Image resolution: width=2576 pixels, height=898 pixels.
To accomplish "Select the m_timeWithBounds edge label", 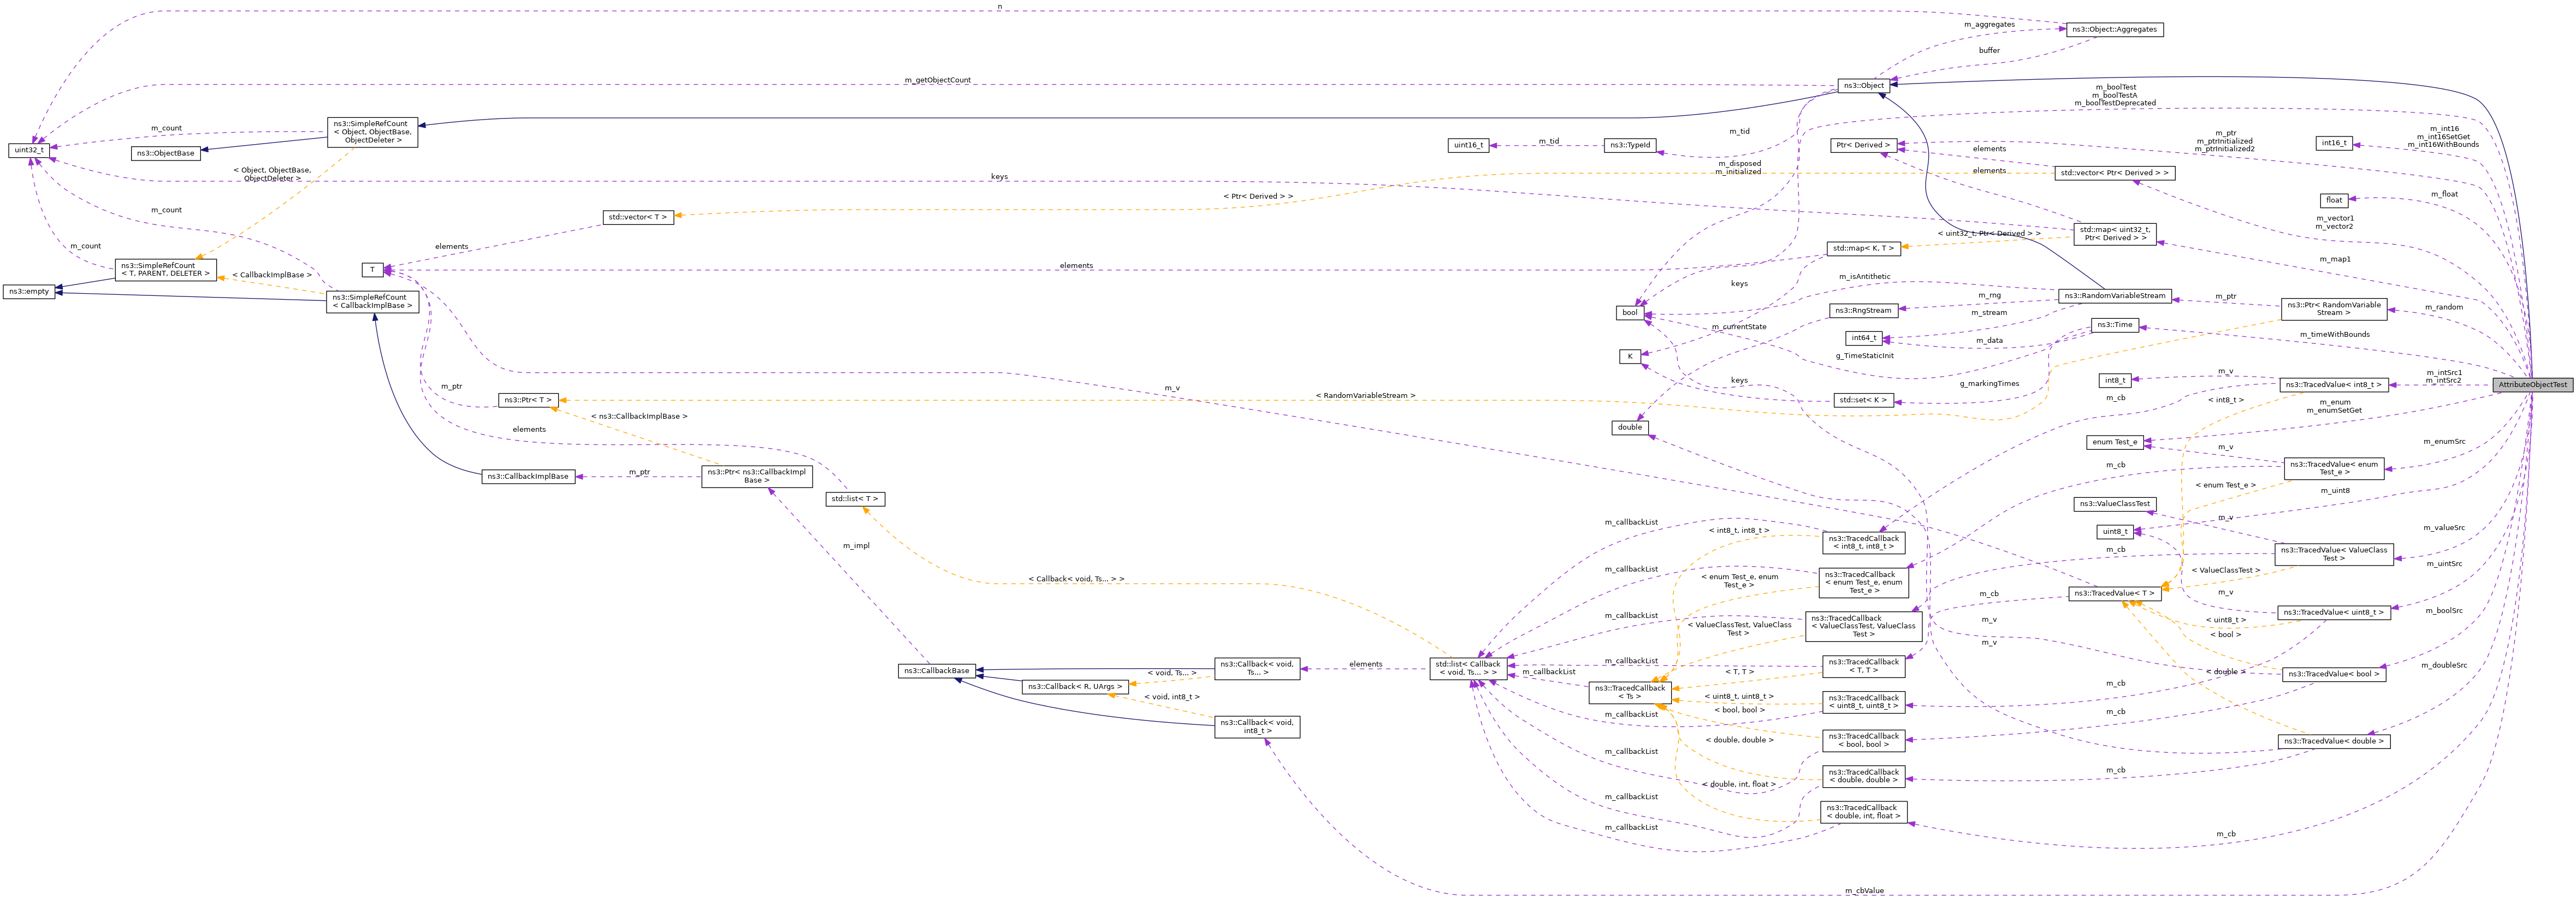I will (2334, 335).
